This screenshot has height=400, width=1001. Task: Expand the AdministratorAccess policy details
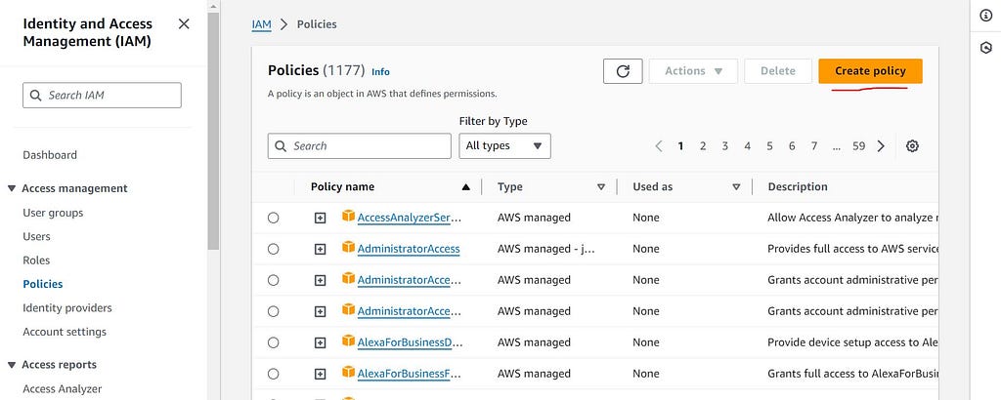320,249
